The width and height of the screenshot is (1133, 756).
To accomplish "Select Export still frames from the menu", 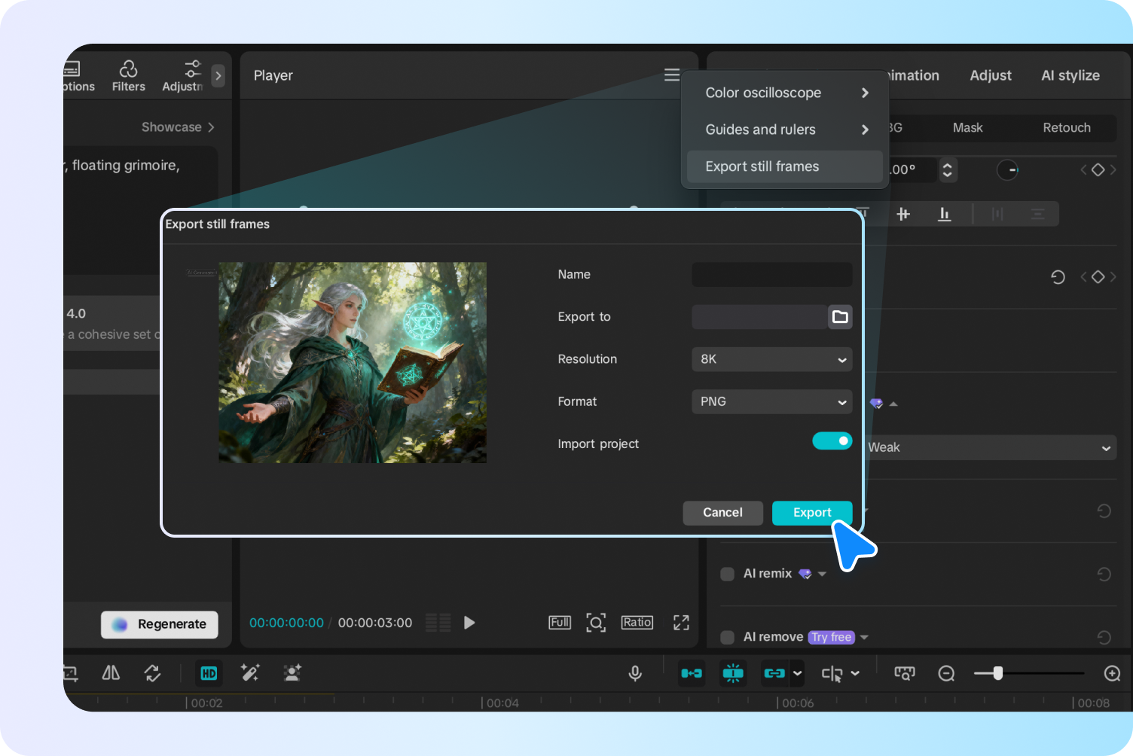I will [x=762, y=166].
